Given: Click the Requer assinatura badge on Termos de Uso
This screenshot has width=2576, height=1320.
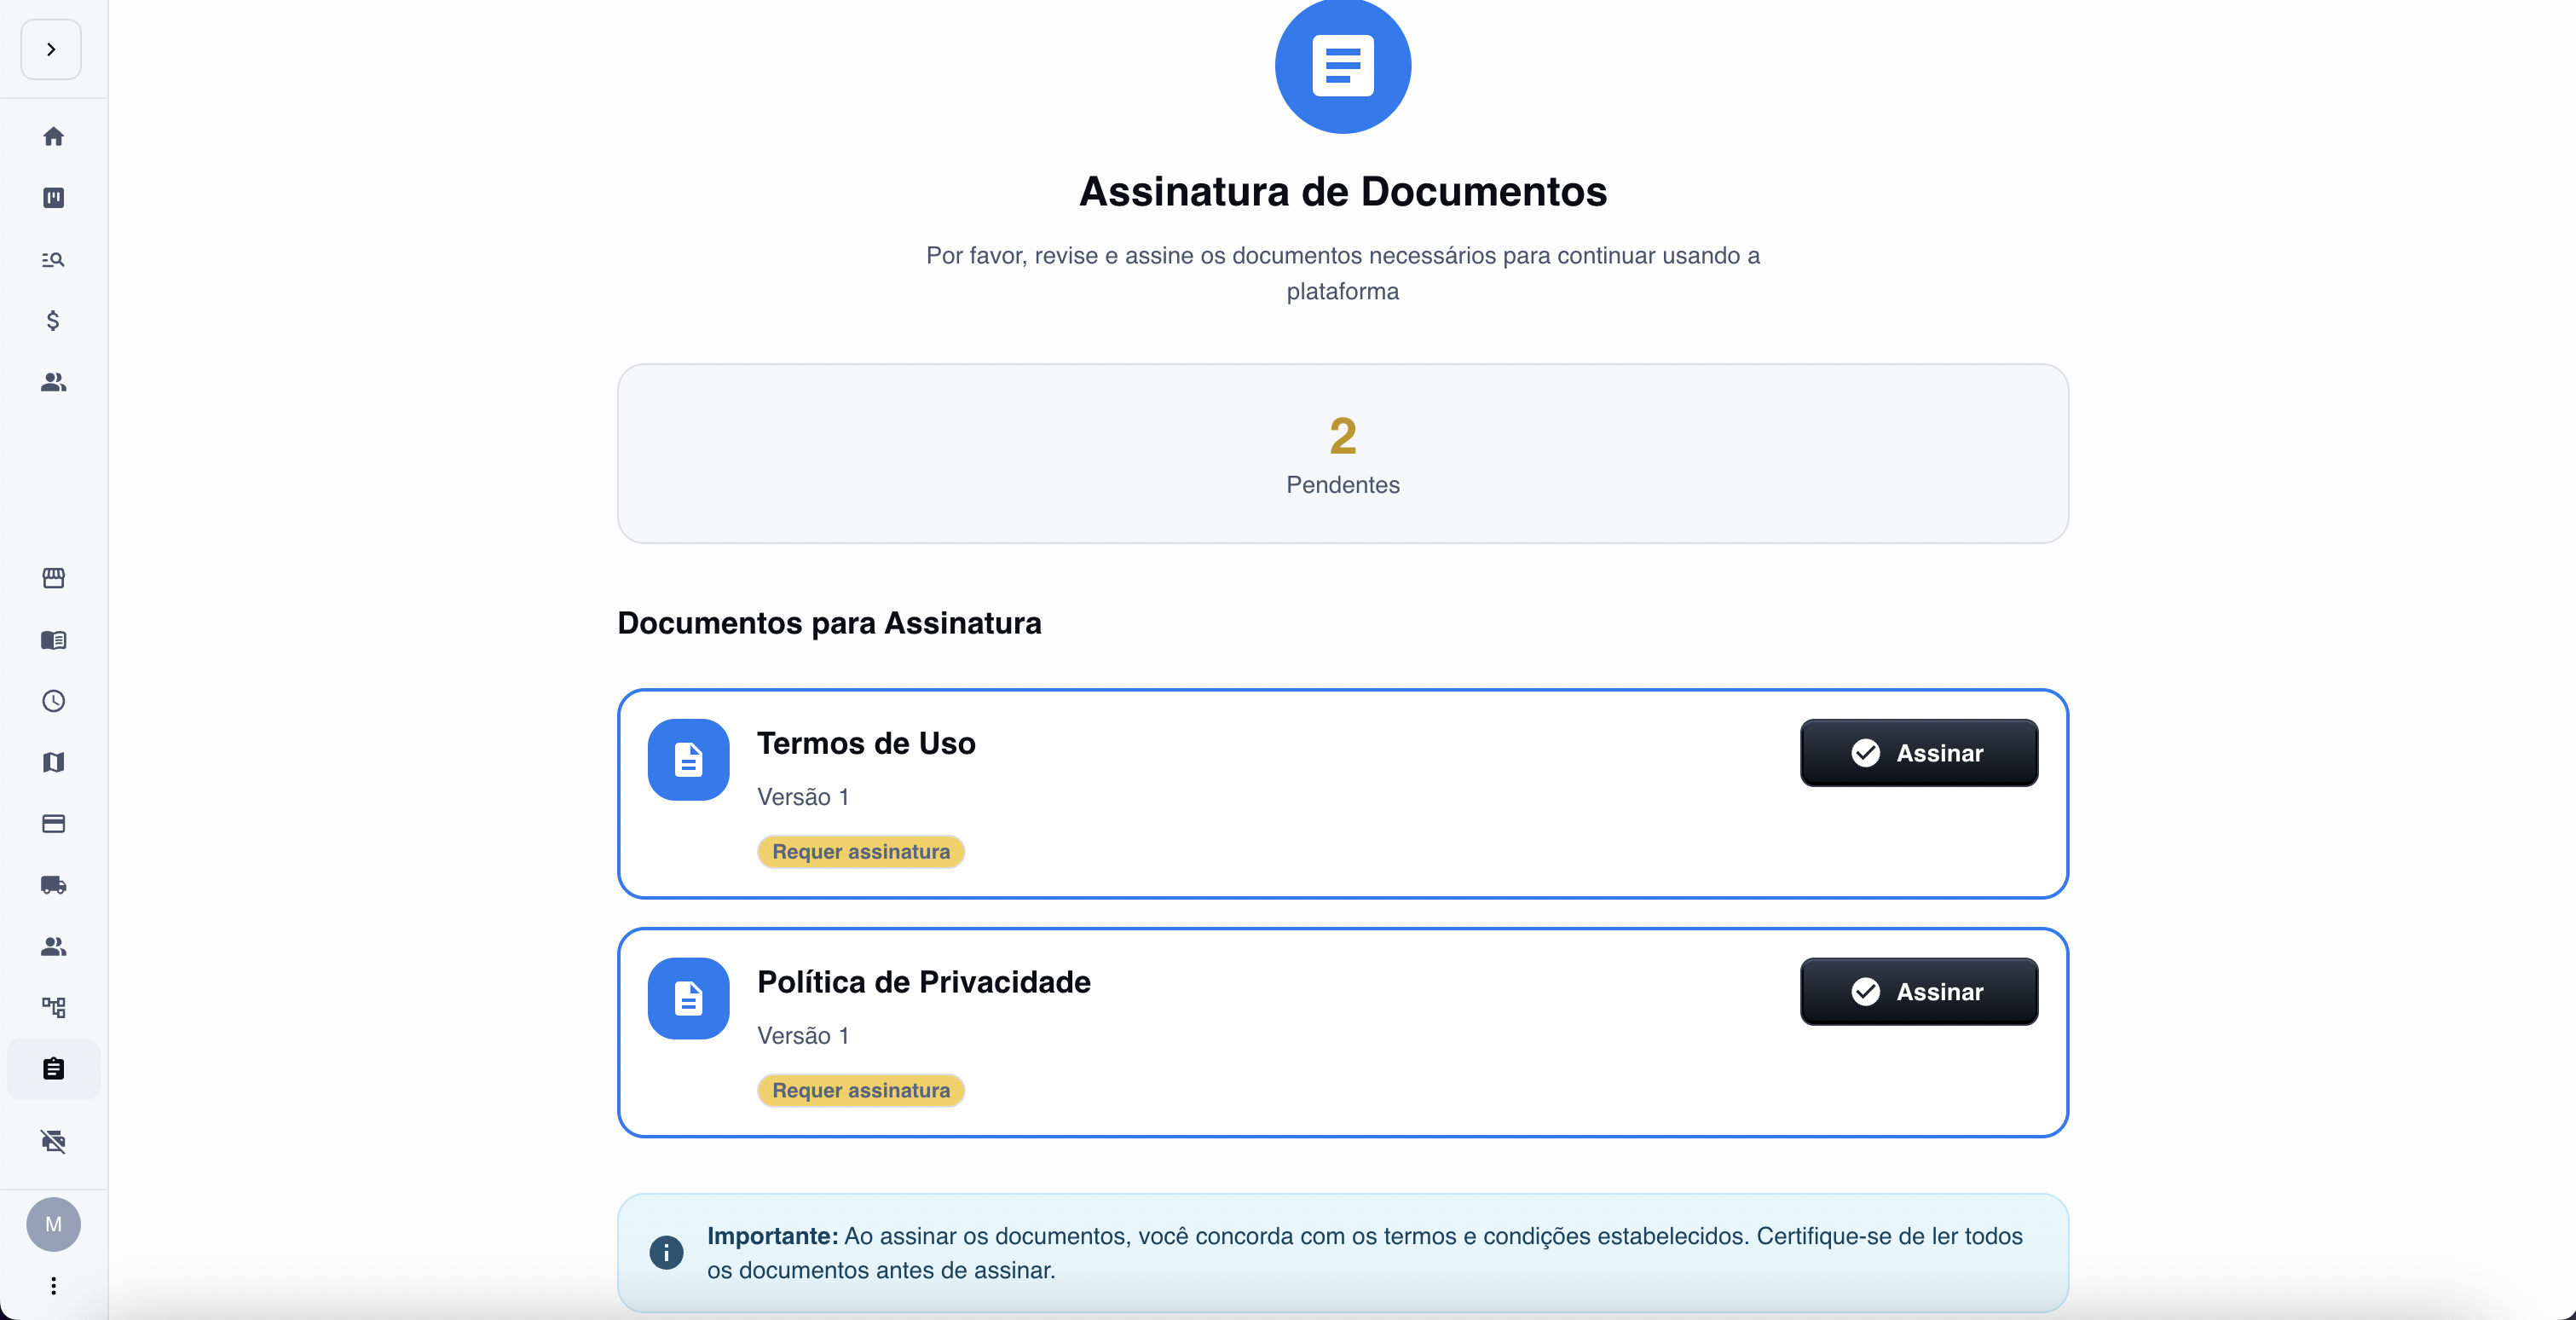Looking at the screenshot, I should coord(860,851).
